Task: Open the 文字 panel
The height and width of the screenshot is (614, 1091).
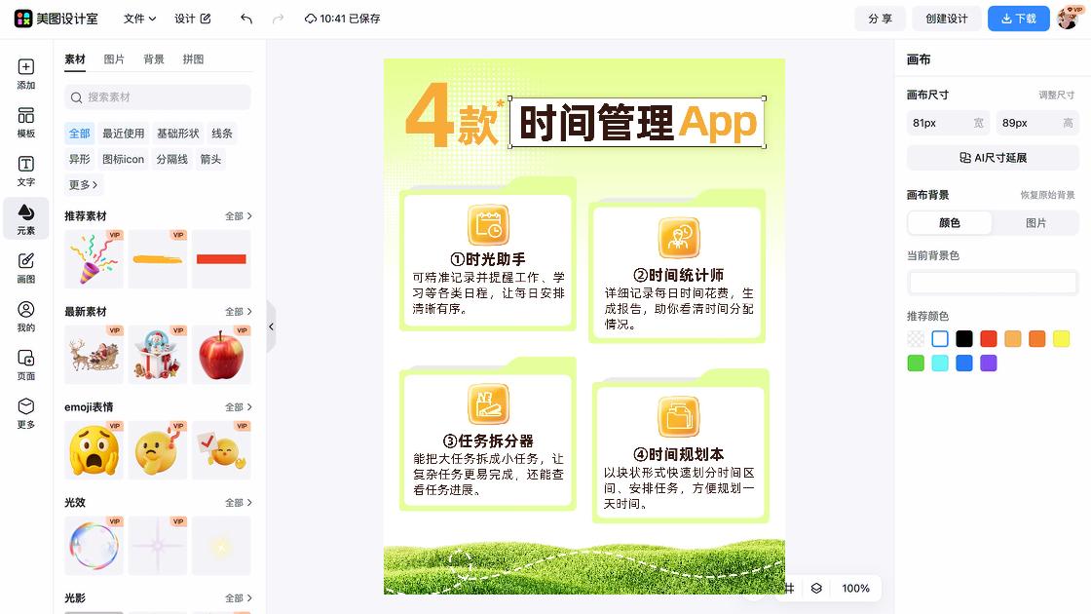Action: point(25,171)
